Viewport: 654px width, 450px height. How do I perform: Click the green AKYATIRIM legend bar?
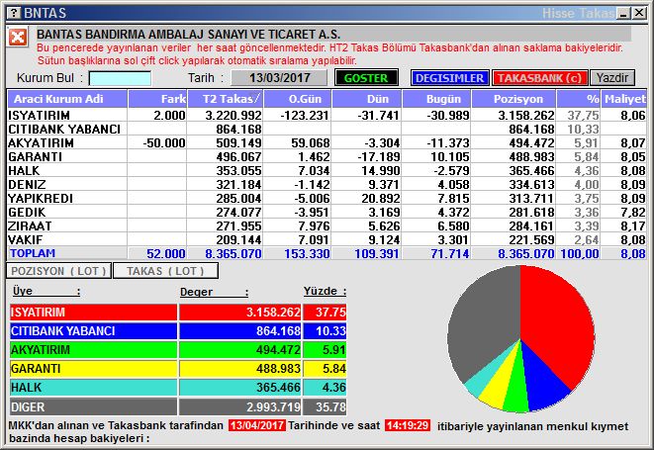tap(93, 349)
